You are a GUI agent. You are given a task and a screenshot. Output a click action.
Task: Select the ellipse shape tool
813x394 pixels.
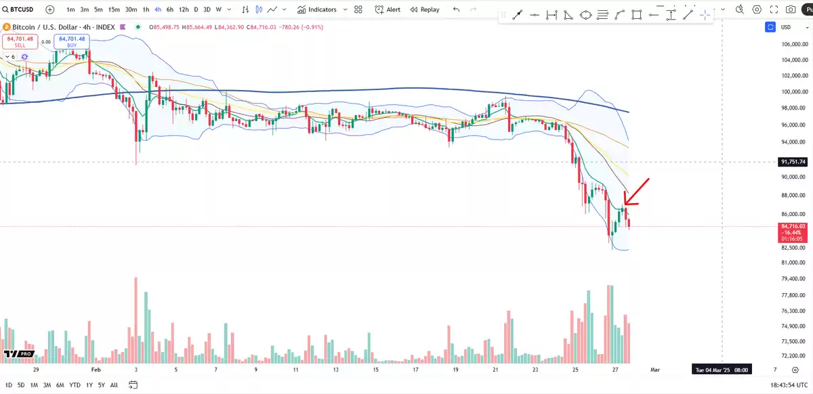pos(586,15)
